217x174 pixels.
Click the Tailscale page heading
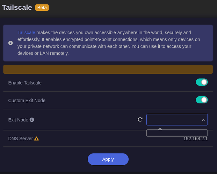(x=17, y=7)
